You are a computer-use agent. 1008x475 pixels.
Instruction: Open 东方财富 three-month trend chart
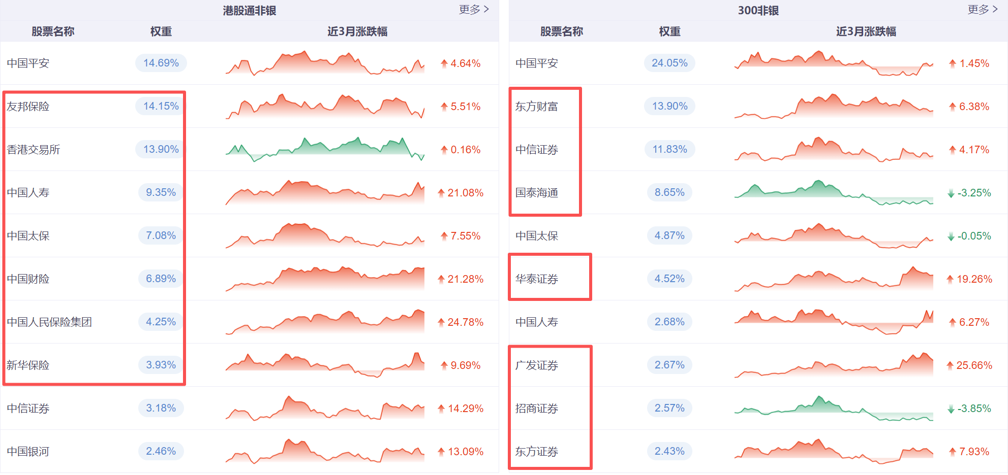click(x=834, y=106)
